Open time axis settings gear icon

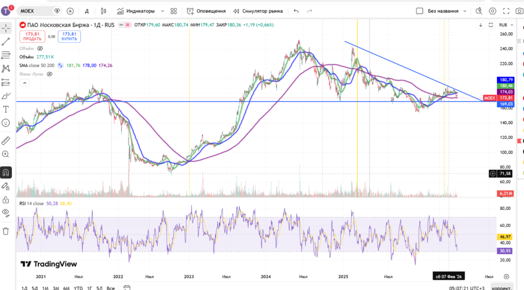click(x=506, y=277)
